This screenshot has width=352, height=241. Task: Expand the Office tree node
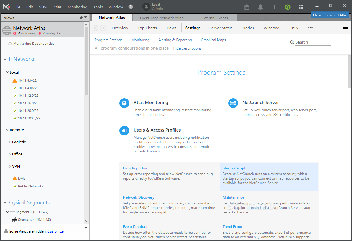pyautogui.click(x=10, y=154)
